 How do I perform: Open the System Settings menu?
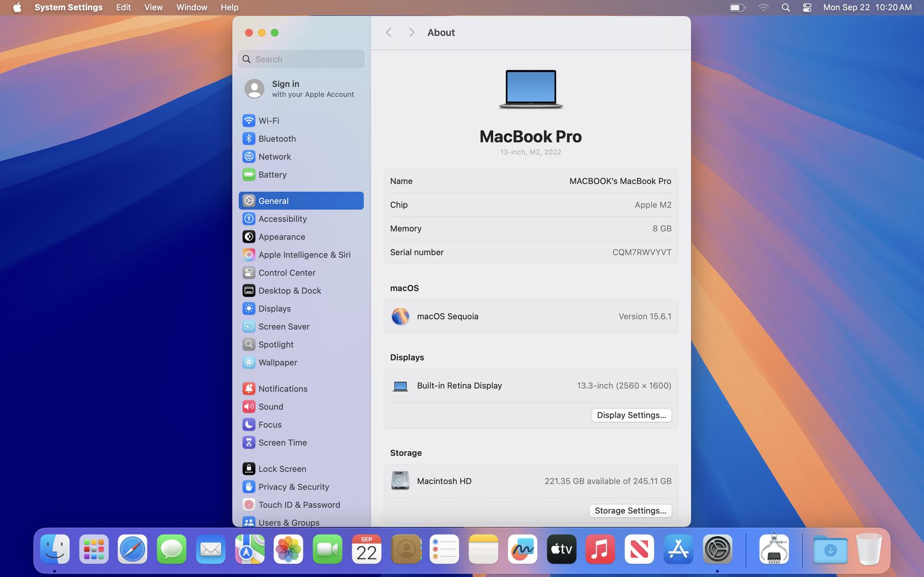68,7
